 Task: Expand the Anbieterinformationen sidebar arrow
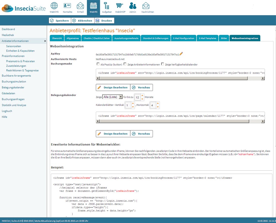click(x=45, y=41)
